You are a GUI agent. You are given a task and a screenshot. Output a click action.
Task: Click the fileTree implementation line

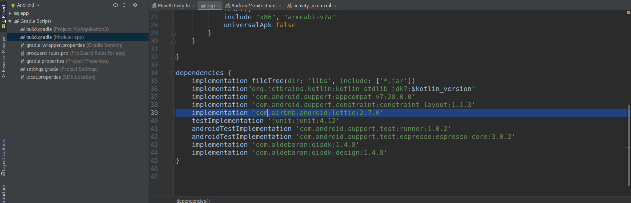(303, 81)
